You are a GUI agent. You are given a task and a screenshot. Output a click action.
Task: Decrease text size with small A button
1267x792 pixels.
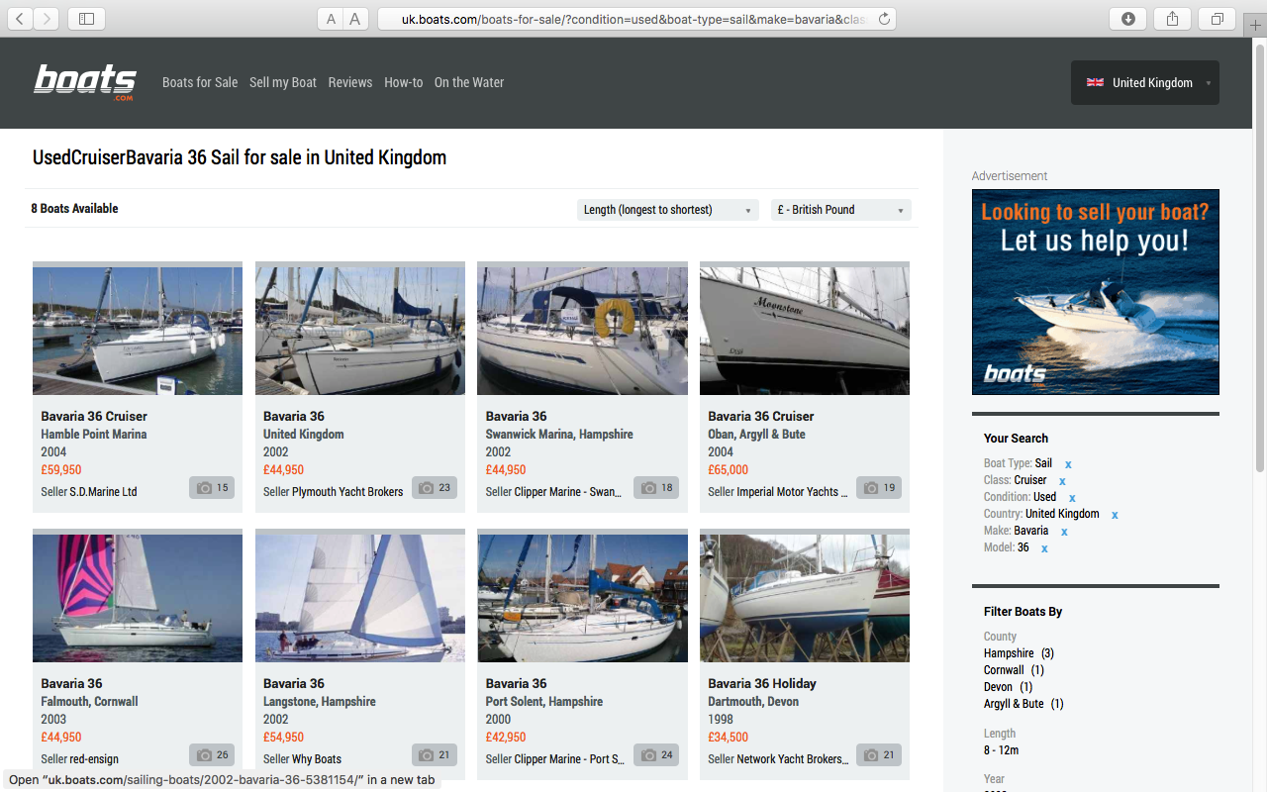[x=331, y=19]
